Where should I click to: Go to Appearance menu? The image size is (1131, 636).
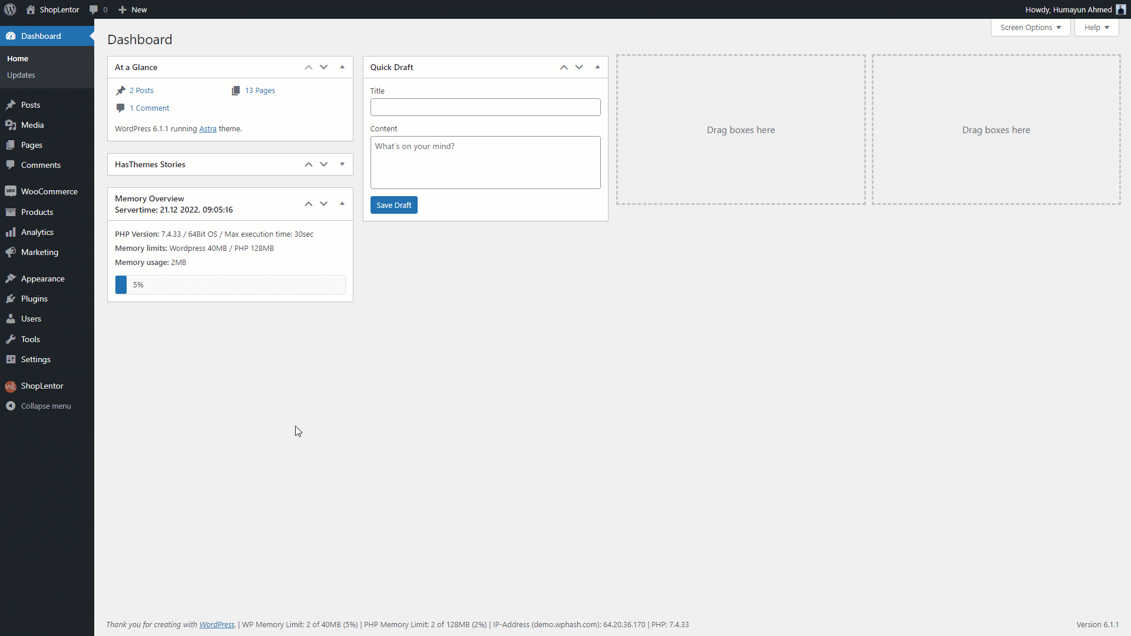(43, 279)
